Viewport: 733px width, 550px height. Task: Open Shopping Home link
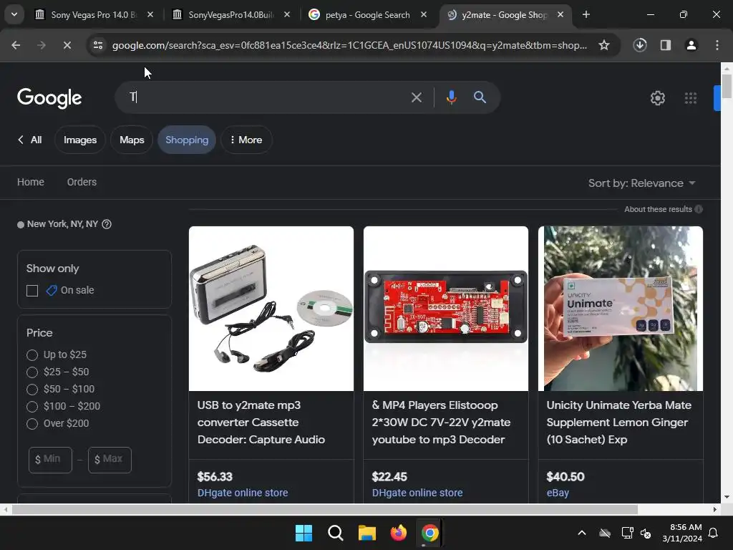coord(31,182)
